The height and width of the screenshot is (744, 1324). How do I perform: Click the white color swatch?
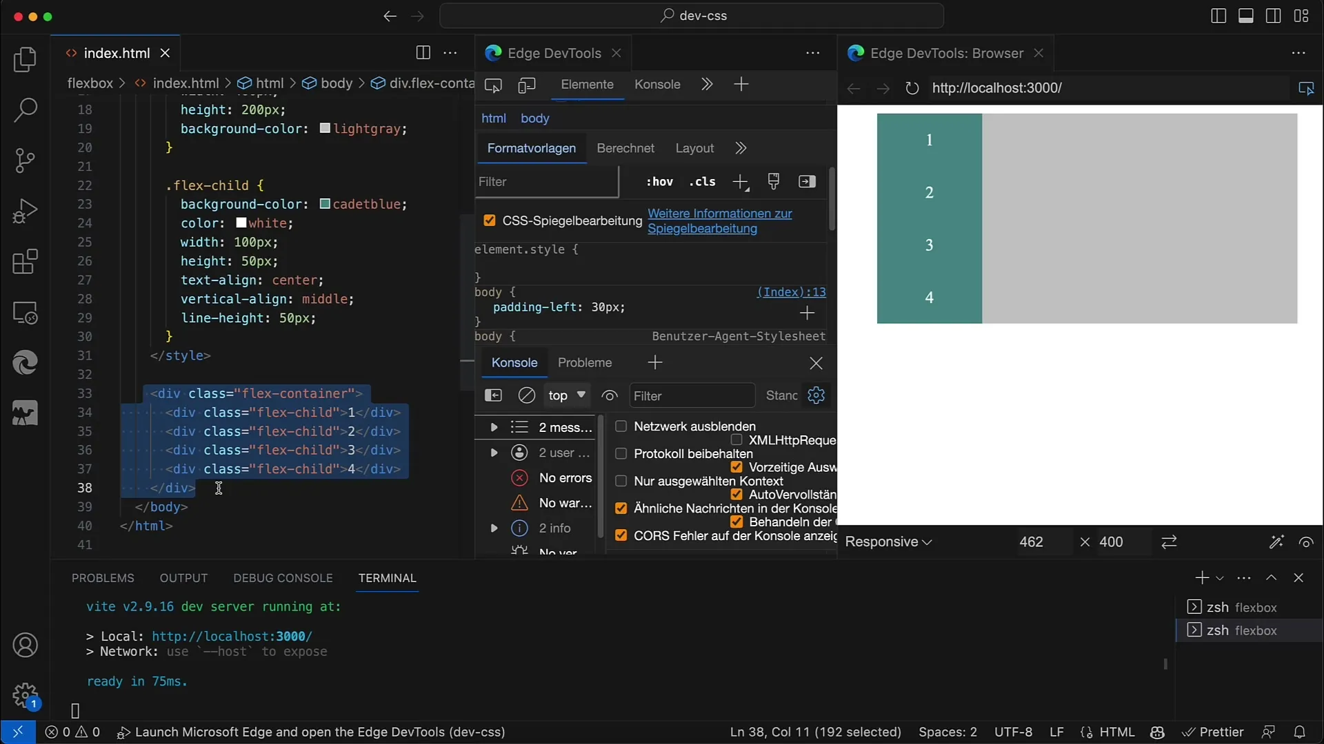pos(241,223)
